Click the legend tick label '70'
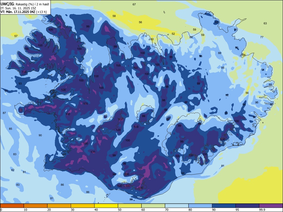283x212 pixels. (167, 210)
